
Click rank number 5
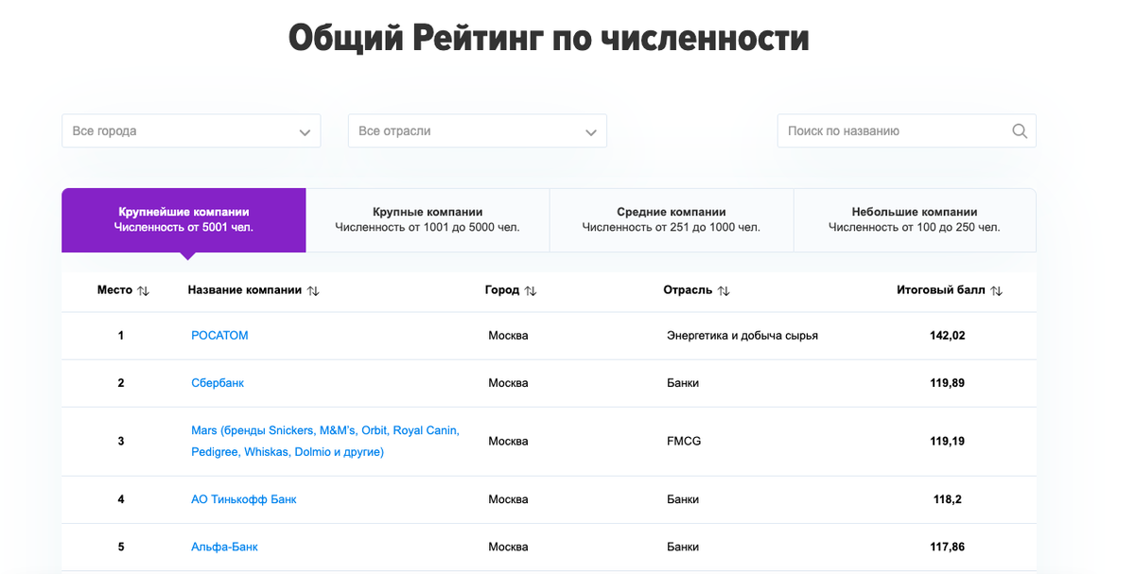(x=121, y=547)
